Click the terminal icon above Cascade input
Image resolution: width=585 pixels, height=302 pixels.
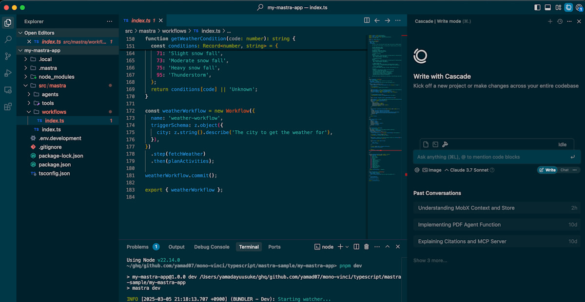tap(435, 144)
